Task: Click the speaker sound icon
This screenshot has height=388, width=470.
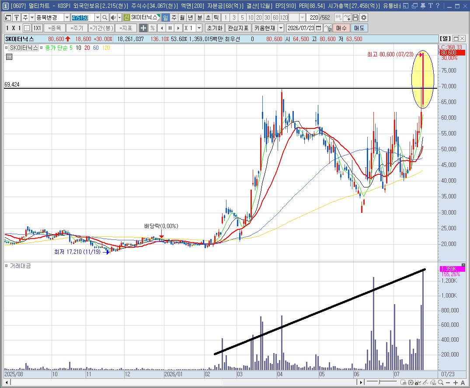Action: pyautogui.click(x=113, y=17)
